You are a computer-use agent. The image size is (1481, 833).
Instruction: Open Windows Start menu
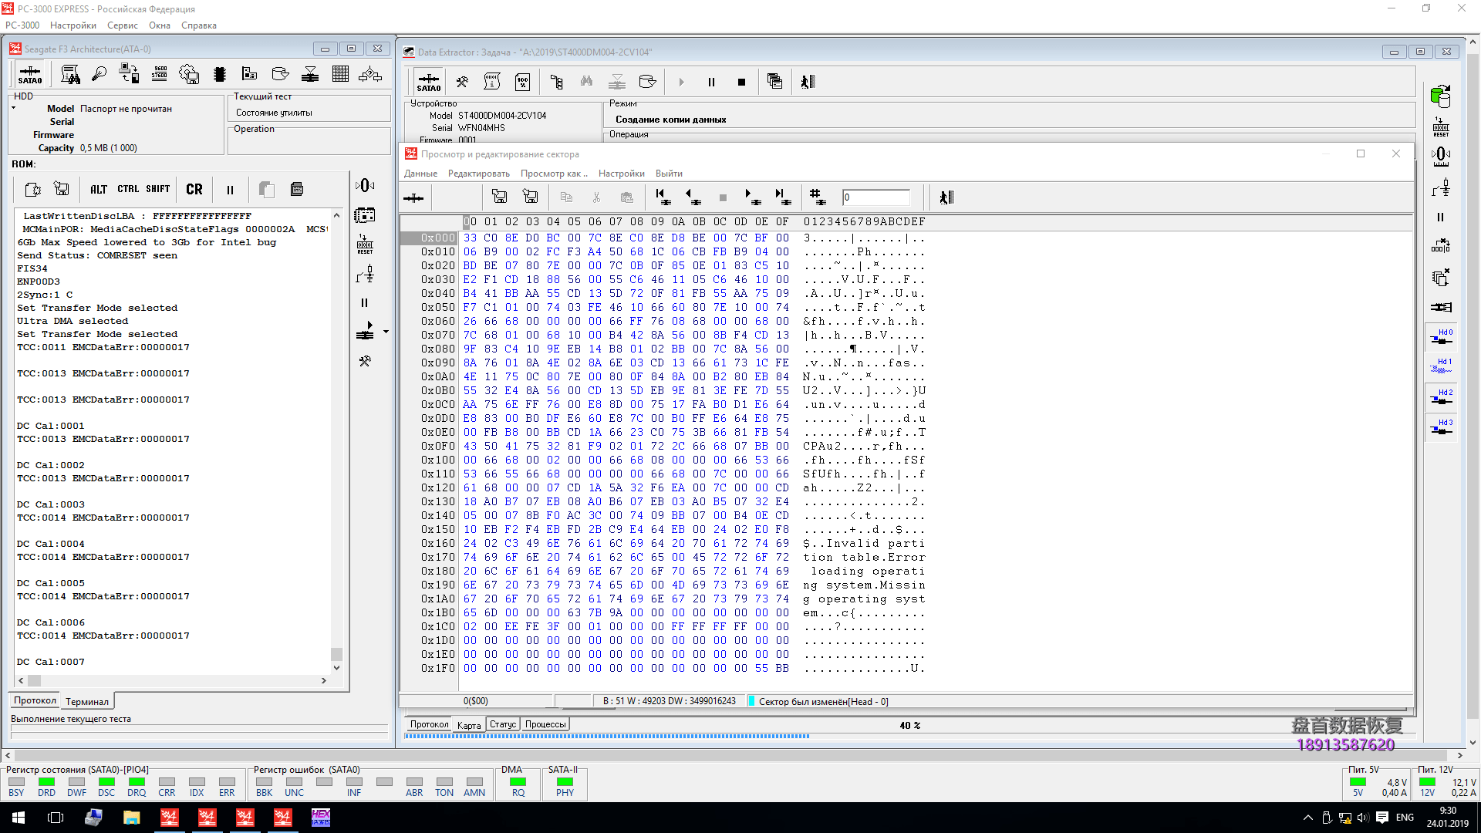click(19, 818)
